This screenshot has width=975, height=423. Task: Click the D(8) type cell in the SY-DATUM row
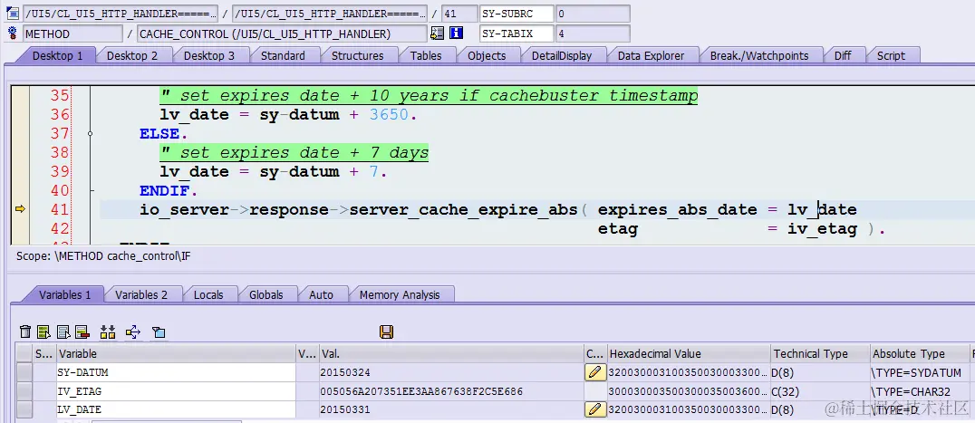[x=820, y=372]
